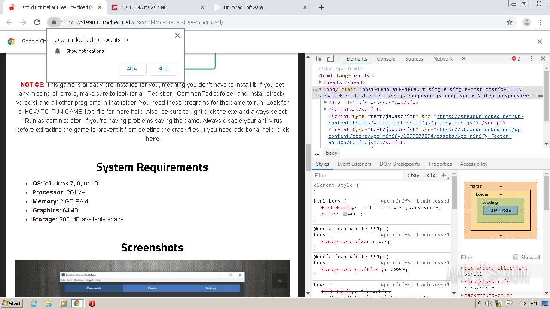This screenshot has height=309, width=550.
Task: Toggle the device toolbar icon in DevTools
Action: pyautogui.click(x=330, y=59)
